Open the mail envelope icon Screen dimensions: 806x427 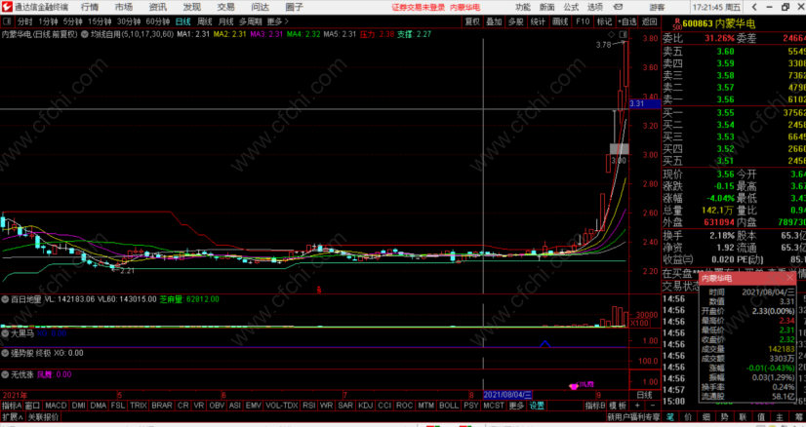click(x=619, y=7)
